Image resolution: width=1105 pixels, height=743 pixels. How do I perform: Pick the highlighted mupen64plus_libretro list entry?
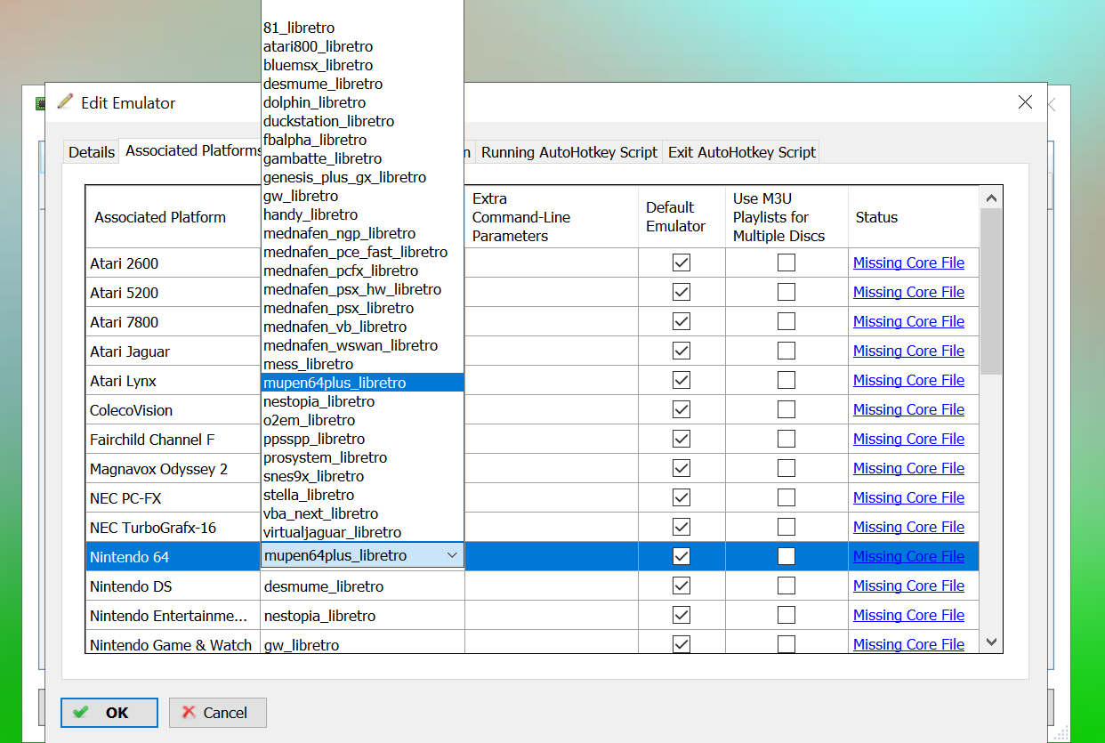(x=362, y=383)
